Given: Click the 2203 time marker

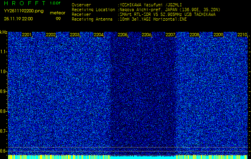Looking at the screenshot, I should coord(75,35).
